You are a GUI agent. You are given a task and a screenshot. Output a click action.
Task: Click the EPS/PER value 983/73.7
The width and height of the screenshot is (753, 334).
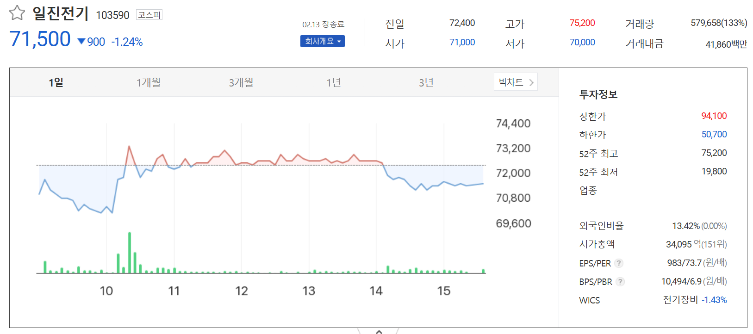coord(685,263)
